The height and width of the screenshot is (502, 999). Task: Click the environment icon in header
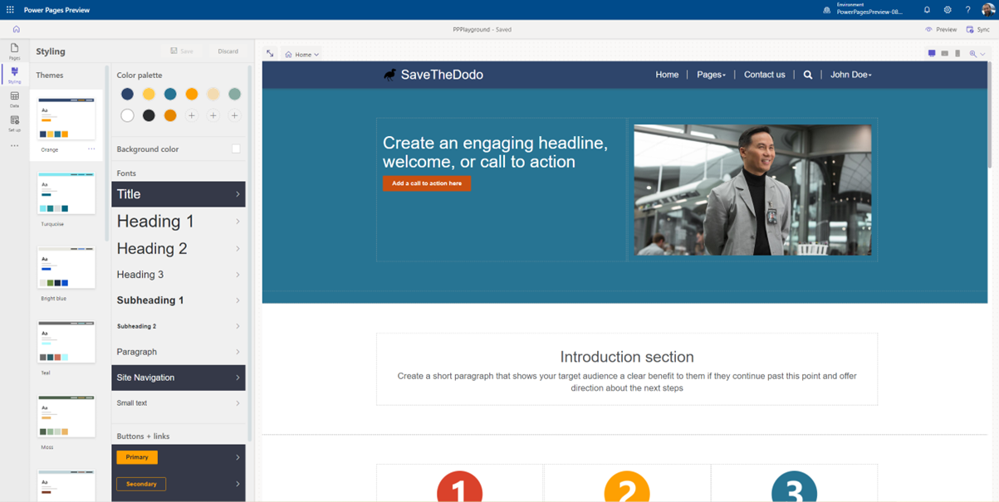(x=826, y=11)
